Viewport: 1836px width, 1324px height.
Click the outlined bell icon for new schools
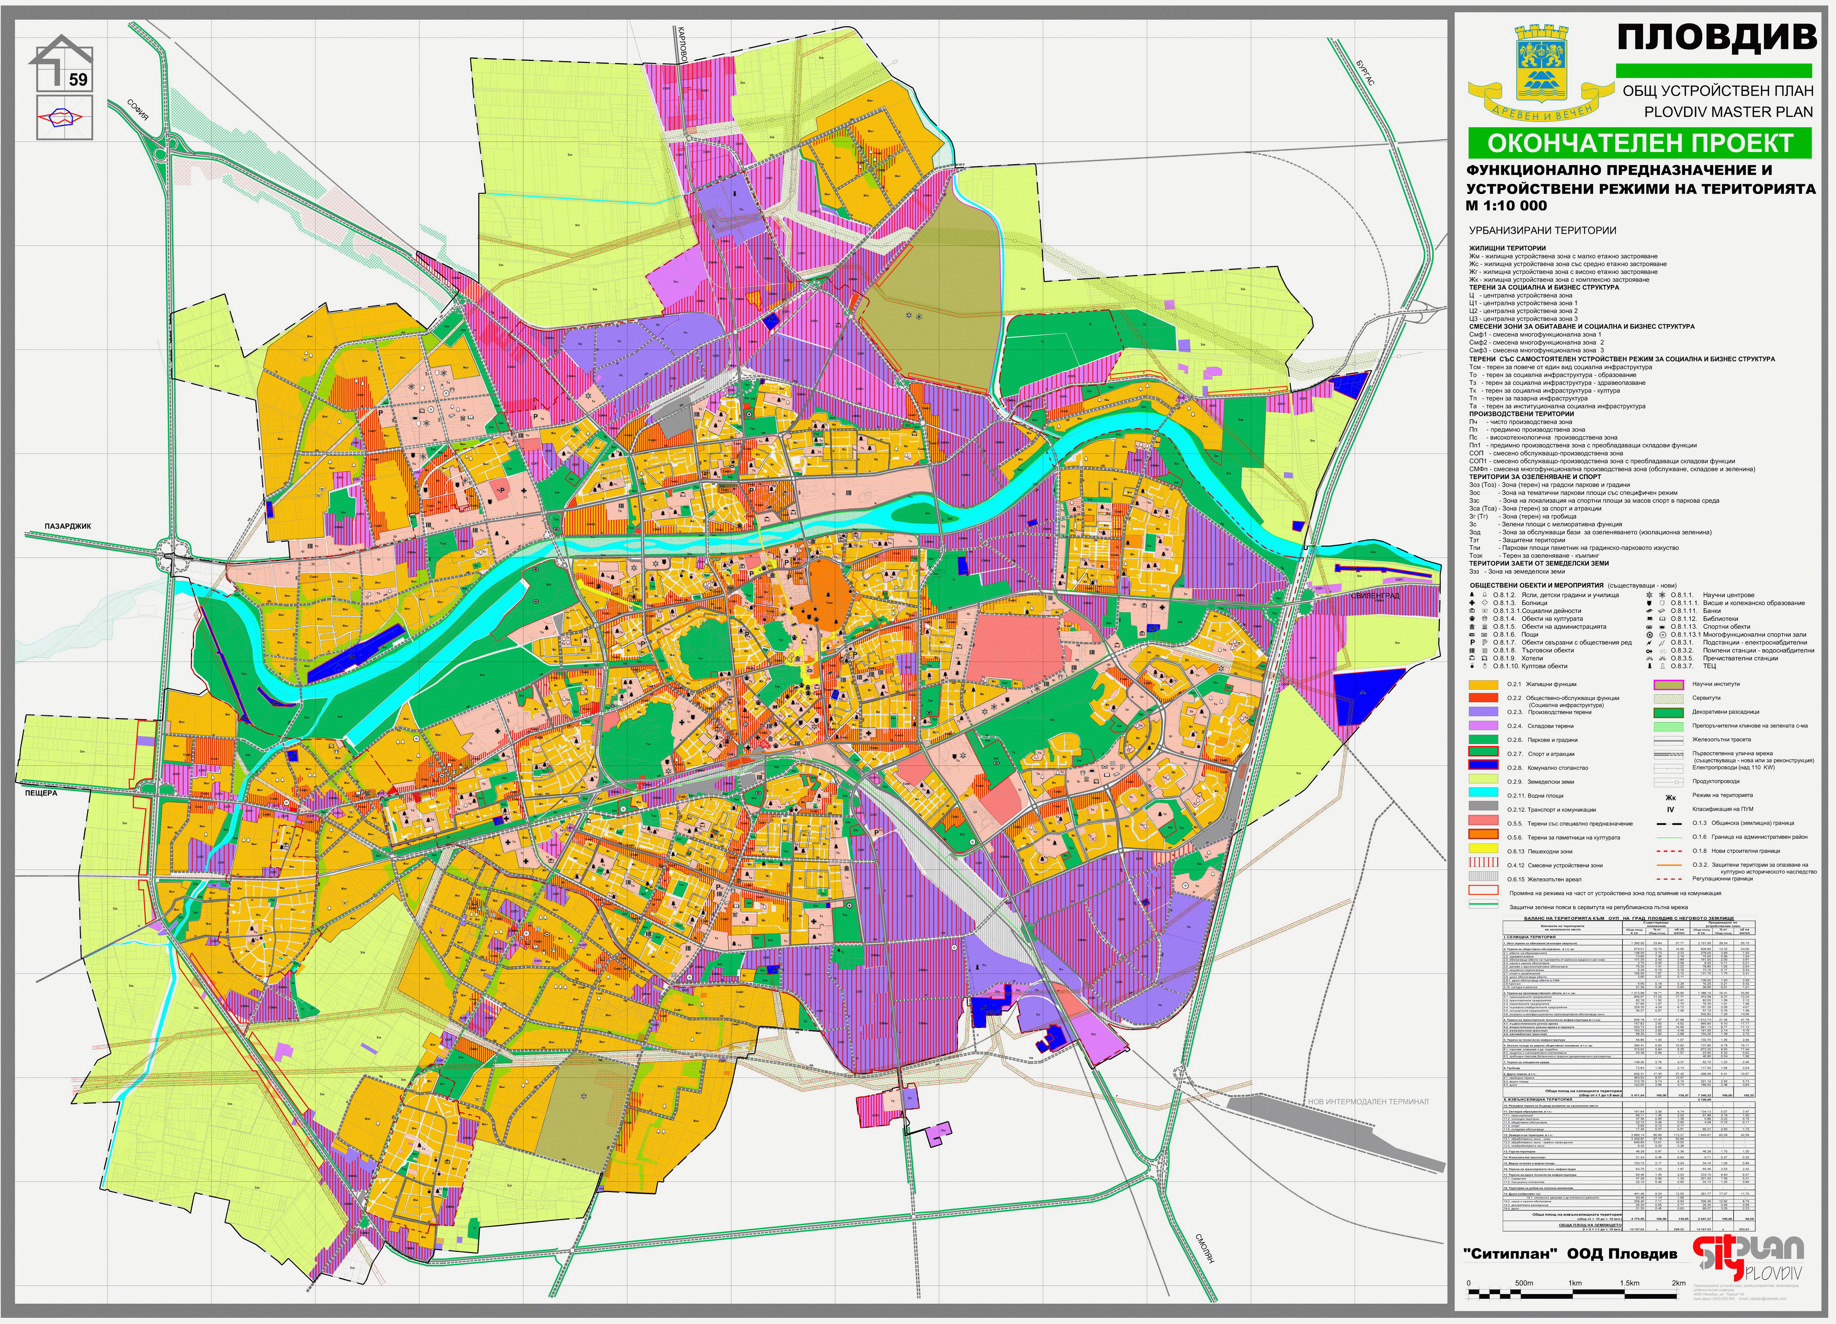click(1485, 595)
